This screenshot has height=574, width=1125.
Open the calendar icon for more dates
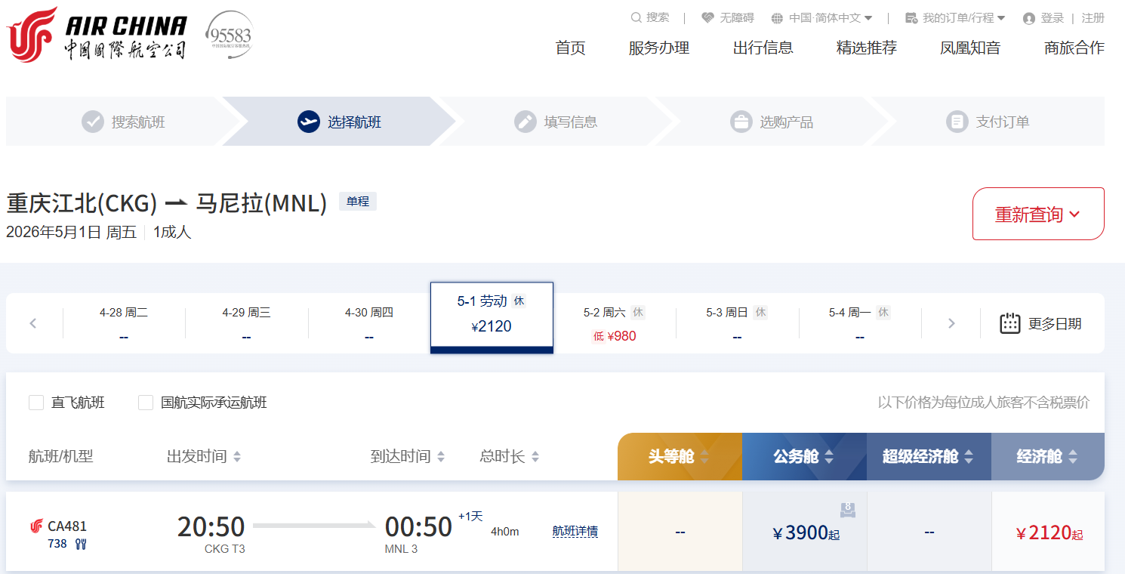coord(1010,323)
